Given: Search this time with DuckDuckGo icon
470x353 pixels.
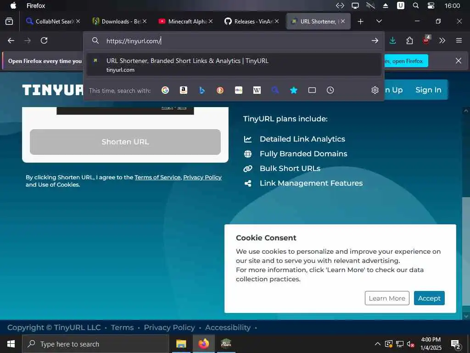Looking at the screenshot, I should point(220,90).
